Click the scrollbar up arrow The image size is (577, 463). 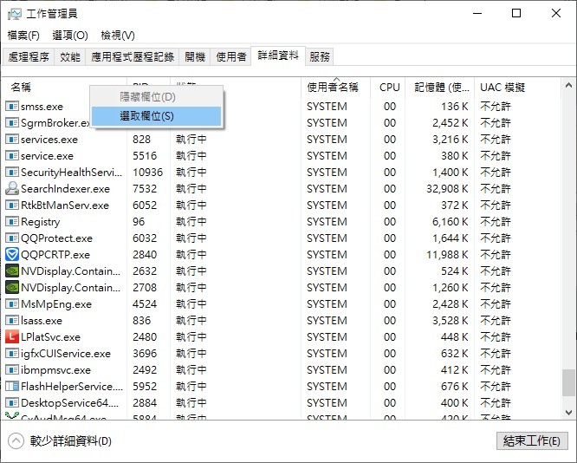coord(568,86)
